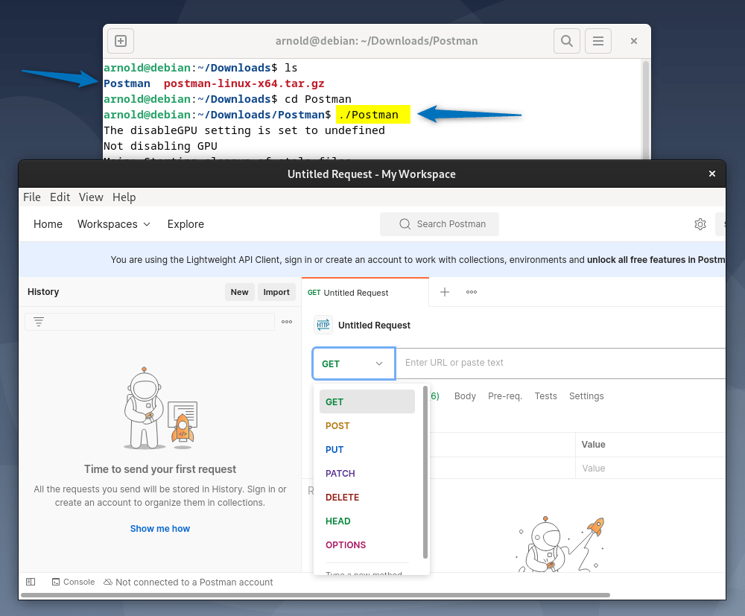Open more options with the three-dot icon beside New tab

point(471,292)
